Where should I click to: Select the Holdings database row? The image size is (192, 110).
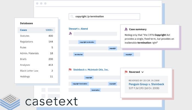[36, 76]
